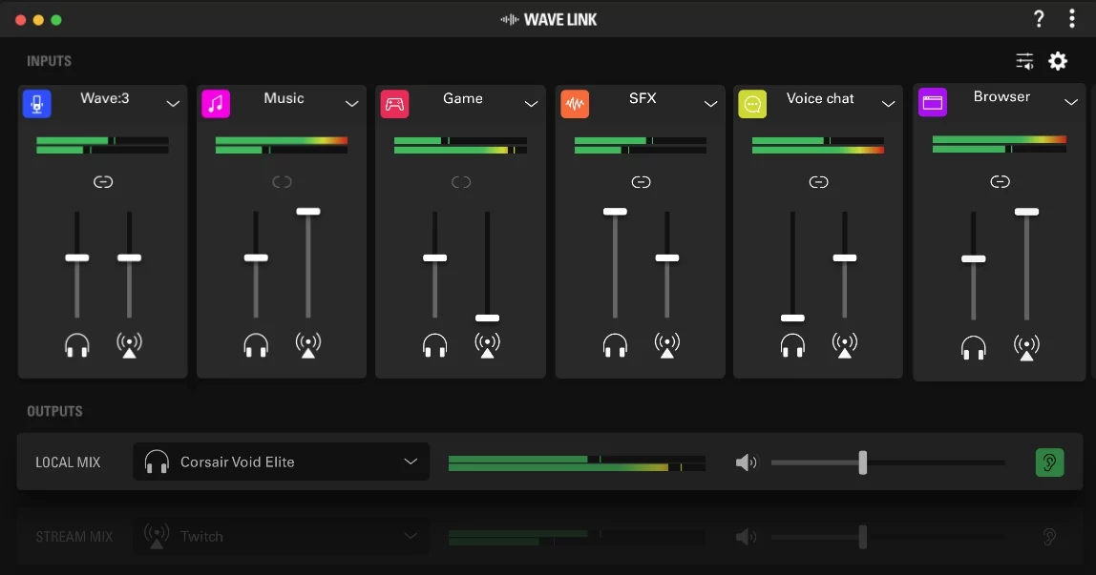Click the WAVE LINK title logo

click(549, 19)
